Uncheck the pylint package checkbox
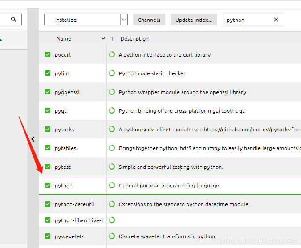The width and height of the screenshot is (301, 248). click(x=48, y=73)
